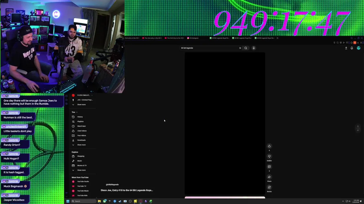Viewport: 364px width, 204px height.
Task: Switch to 'The 3rd Entry' browser tab
Action: point(175,38)
